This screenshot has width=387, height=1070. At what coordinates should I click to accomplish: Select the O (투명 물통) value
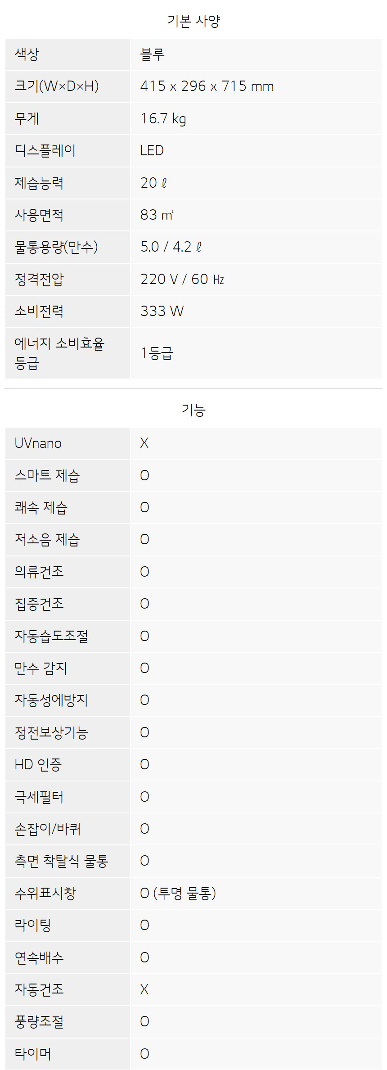[178, 893]
